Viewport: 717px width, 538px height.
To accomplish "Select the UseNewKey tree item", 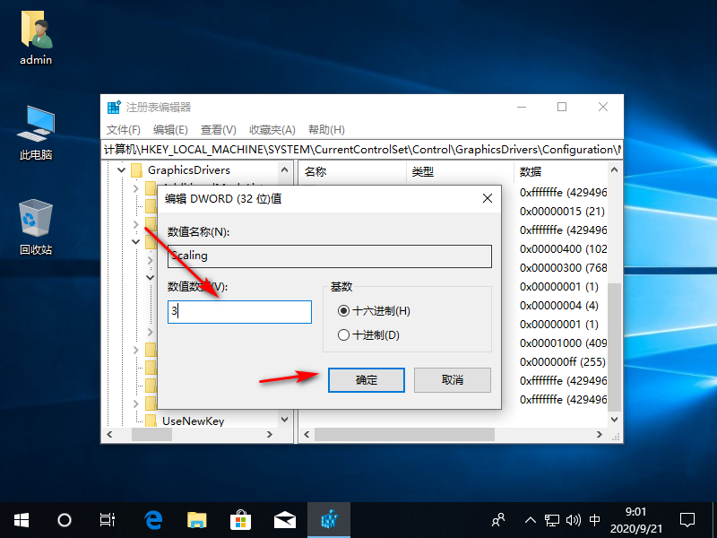I will point(193,421).
